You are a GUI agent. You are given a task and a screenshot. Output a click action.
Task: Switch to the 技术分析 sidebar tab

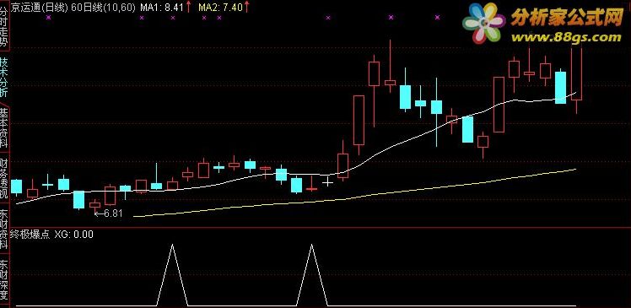(4, 78)
